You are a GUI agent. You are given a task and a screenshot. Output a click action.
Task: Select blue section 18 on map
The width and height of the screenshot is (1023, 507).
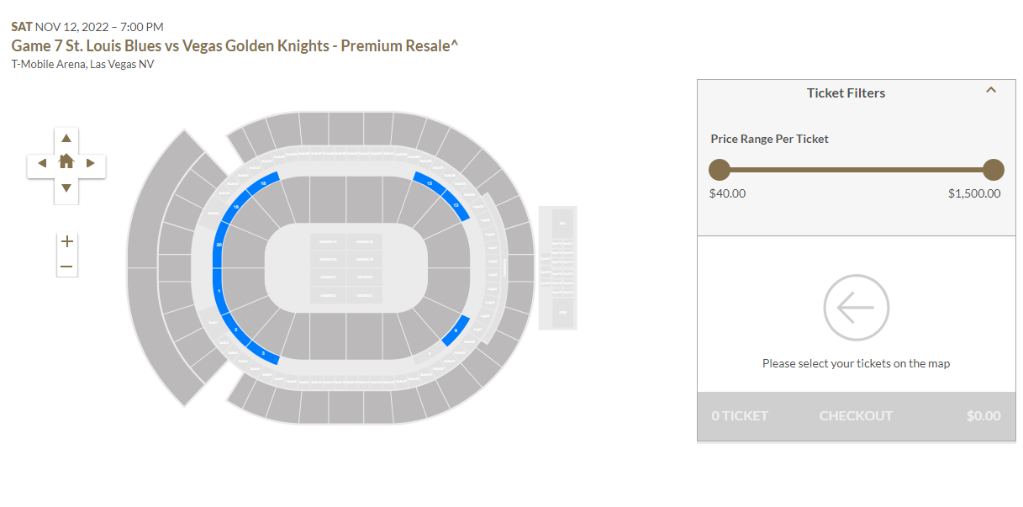pos(263,183)
